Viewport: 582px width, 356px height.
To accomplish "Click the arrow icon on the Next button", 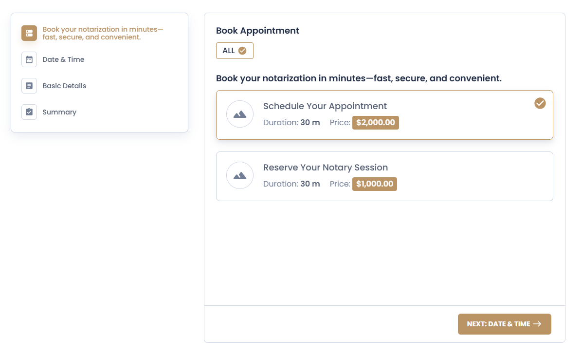I will 537,324.
